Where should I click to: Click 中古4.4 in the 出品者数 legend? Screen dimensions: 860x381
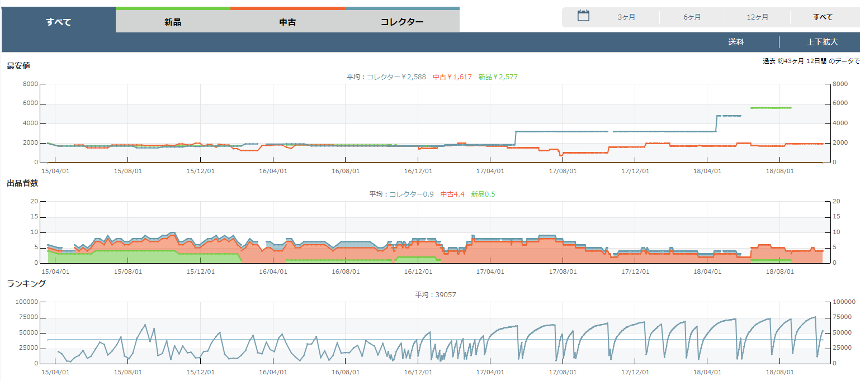452,194
